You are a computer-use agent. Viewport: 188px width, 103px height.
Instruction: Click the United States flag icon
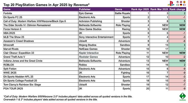coord(178,2)
